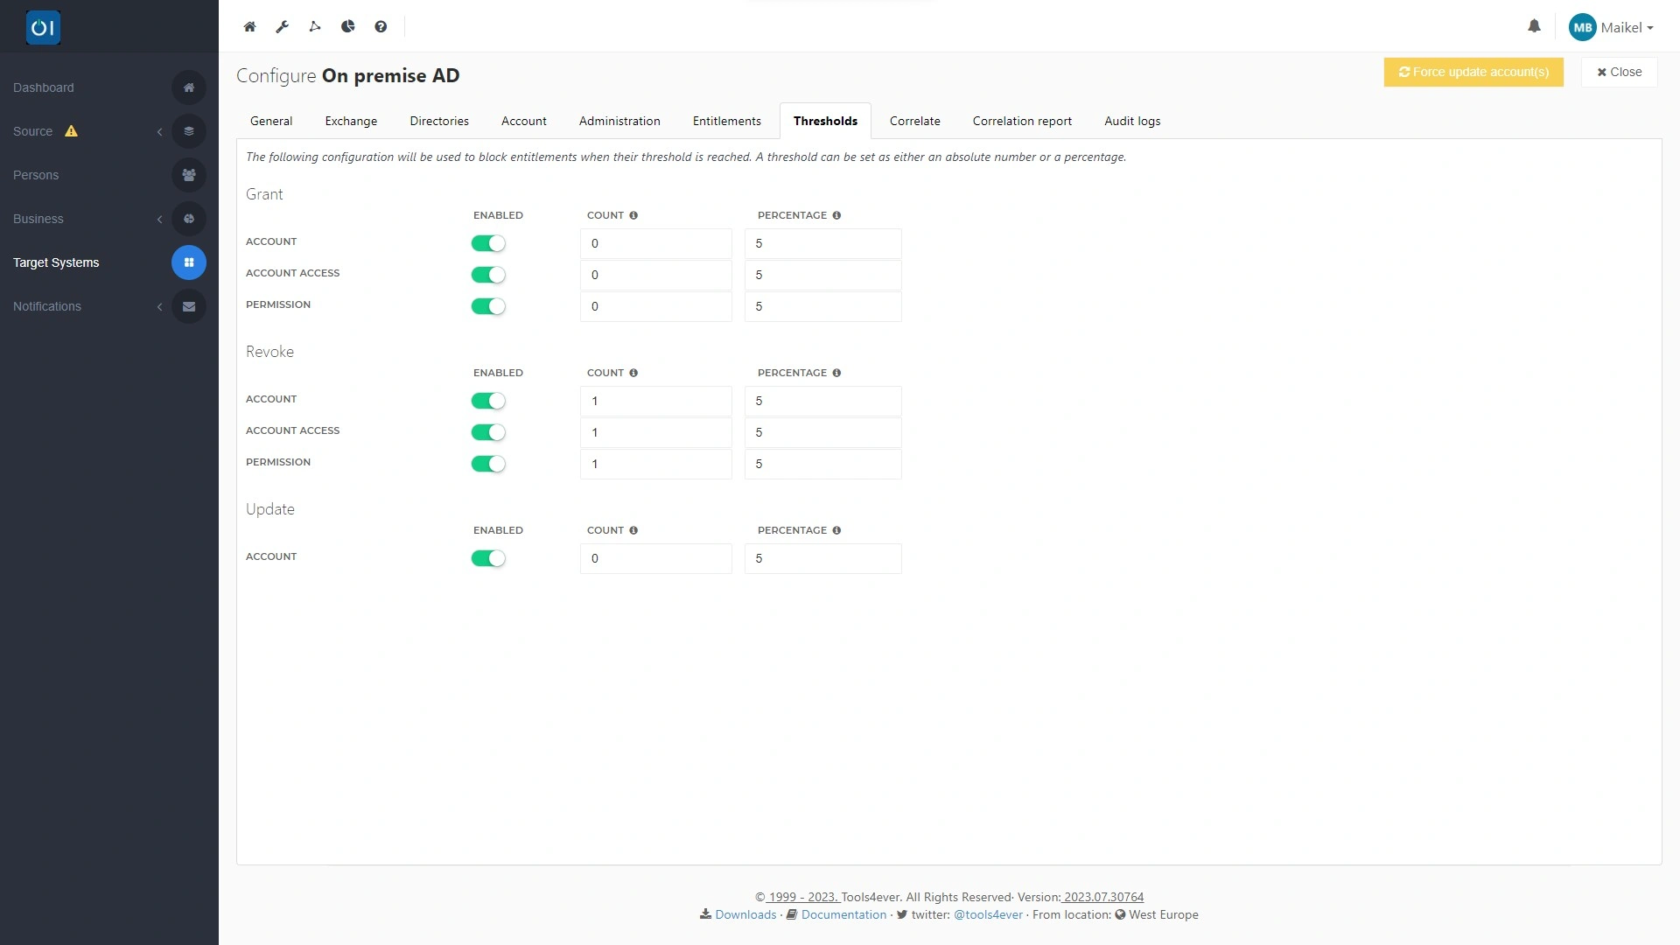Click the pie chart reports icon
Image resolution: width=1680 pixels, height=945 pixels.
pos(347,26)
